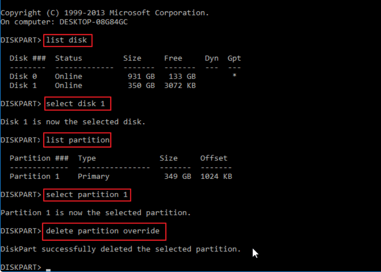This screenshot has height=272, width=381.
Task: Click the computer name DESKTOP-08G84GC
Action: click(x=94, y=22)
